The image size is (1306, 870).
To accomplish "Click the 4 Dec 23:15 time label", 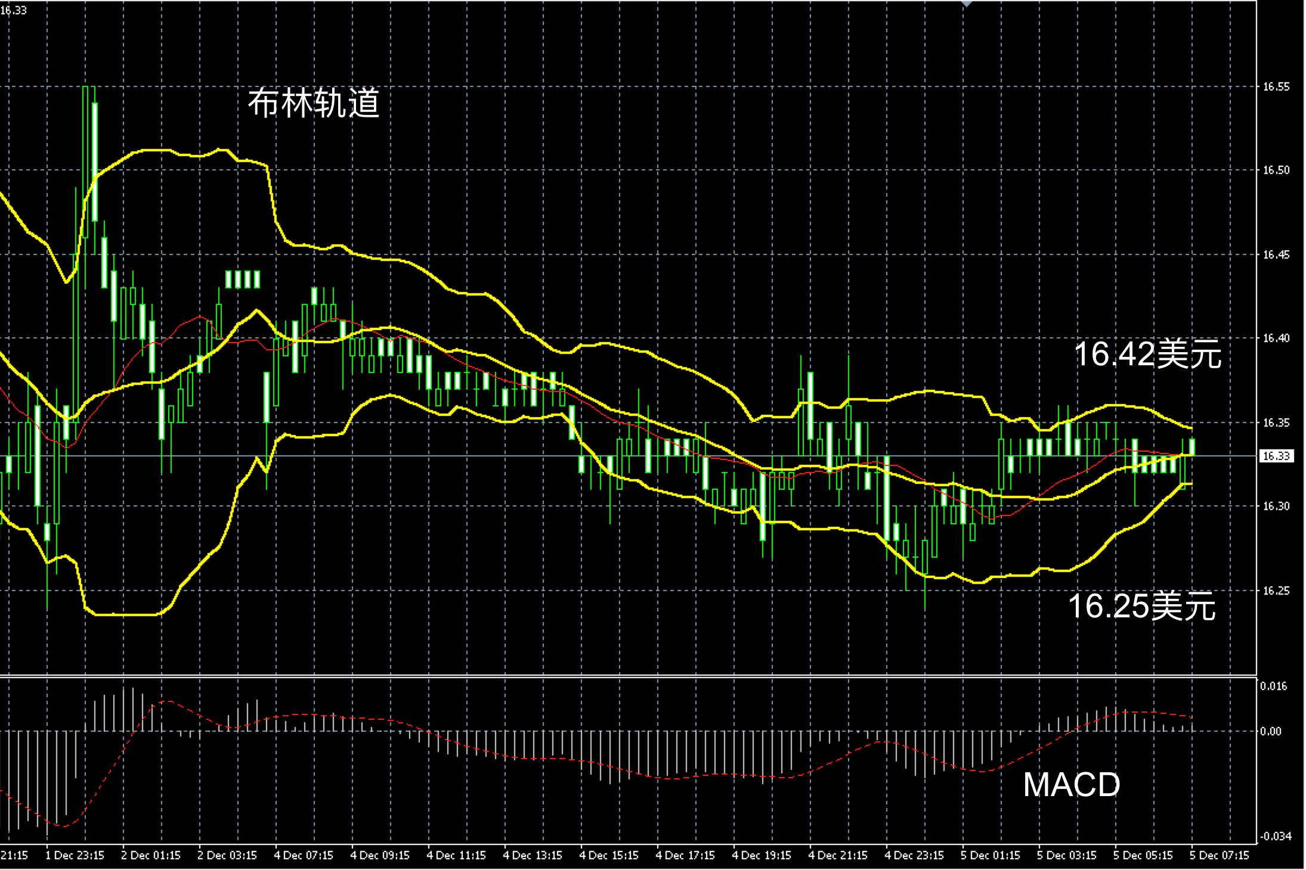I will coord(914,856).
